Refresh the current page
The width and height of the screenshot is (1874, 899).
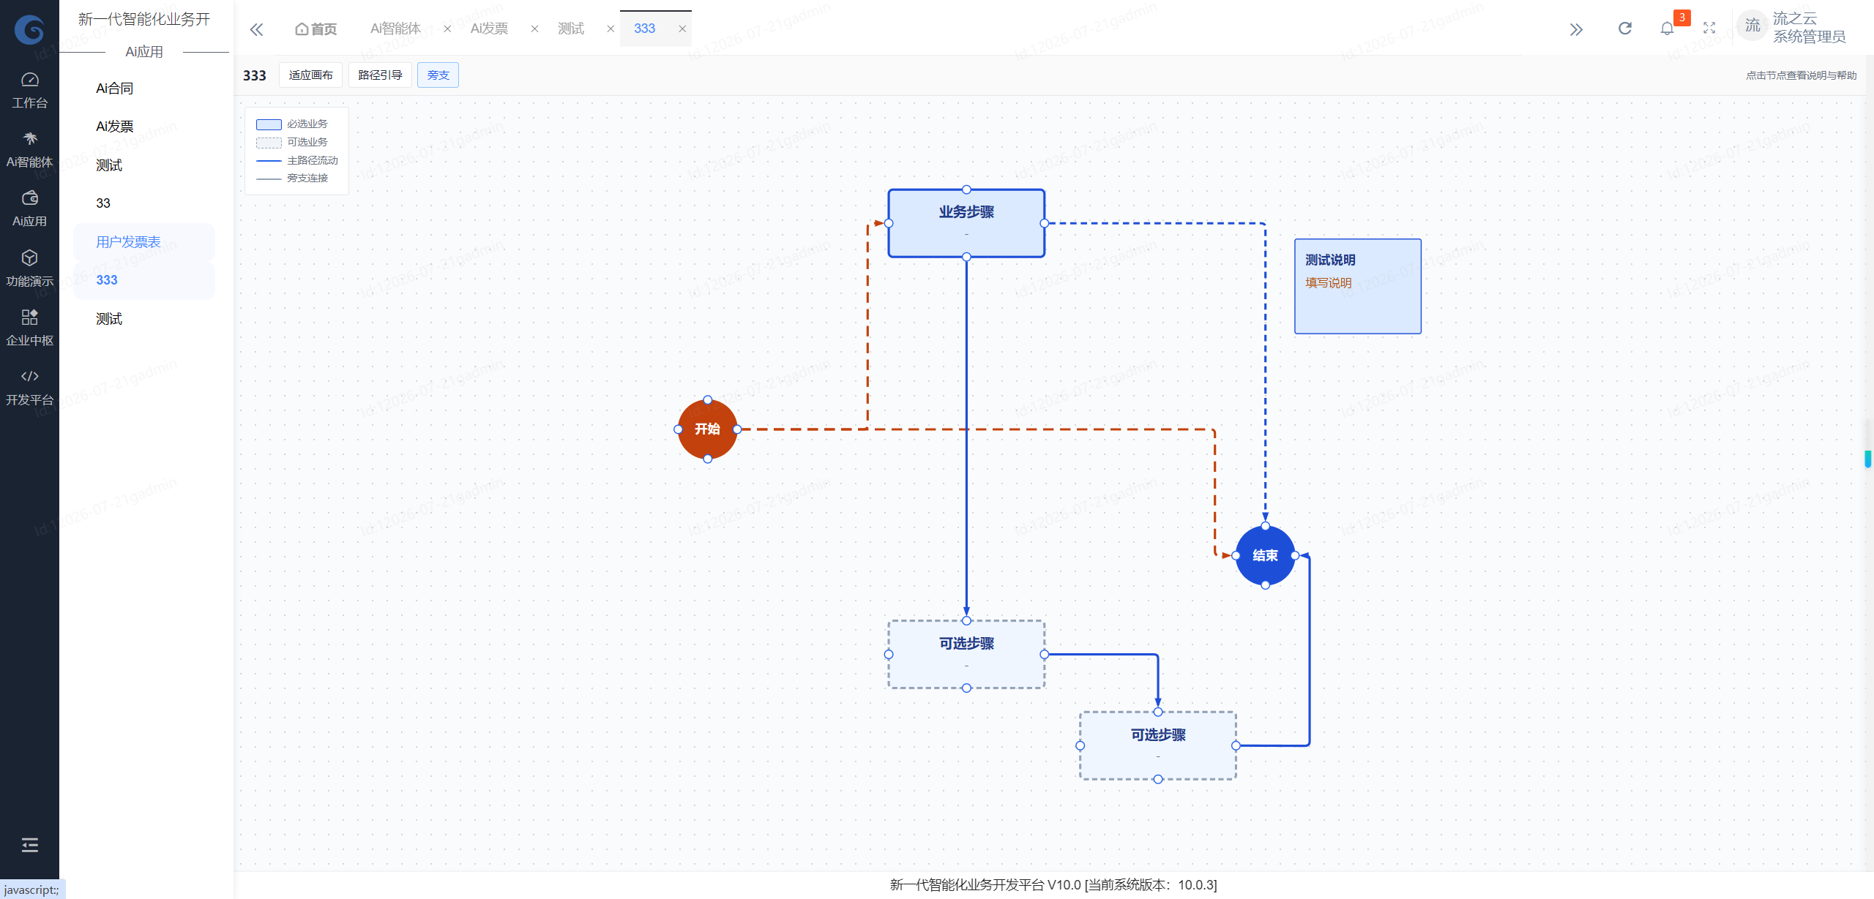click(1625, 29)
